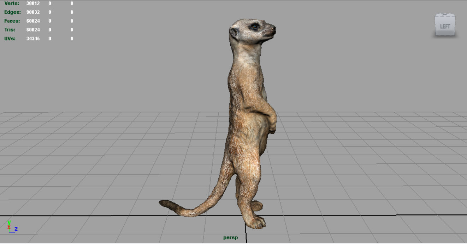
Task: Click the 'Tris:' heads-up label
Action: click(x=10, y=30)
